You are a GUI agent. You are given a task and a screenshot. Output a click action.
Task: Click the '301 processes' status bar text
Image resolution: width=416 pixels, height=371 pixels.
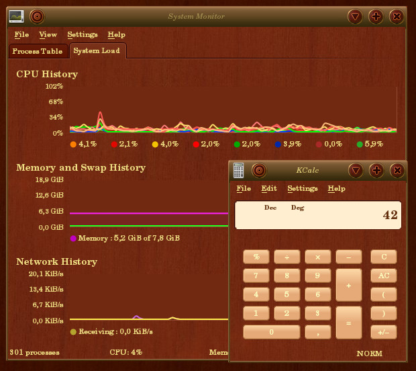point(34,352)
